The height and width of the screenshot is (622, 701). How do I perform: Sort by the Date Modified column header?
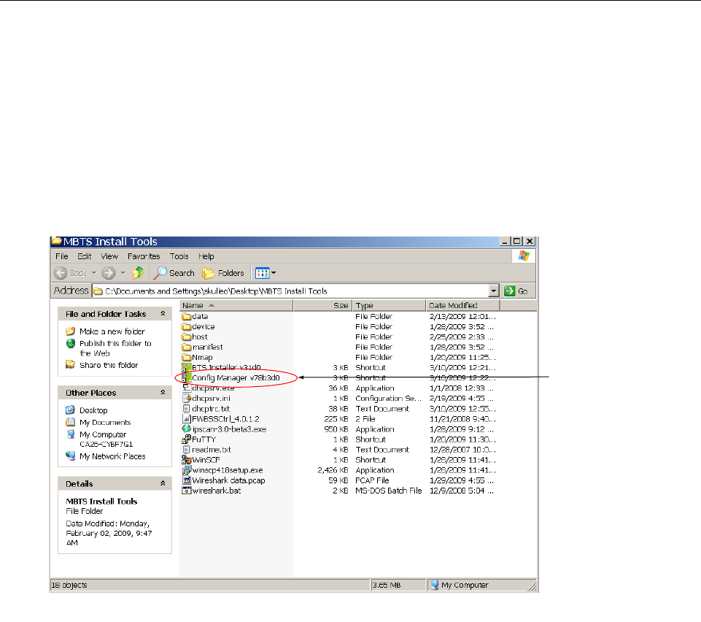point(462,305)
